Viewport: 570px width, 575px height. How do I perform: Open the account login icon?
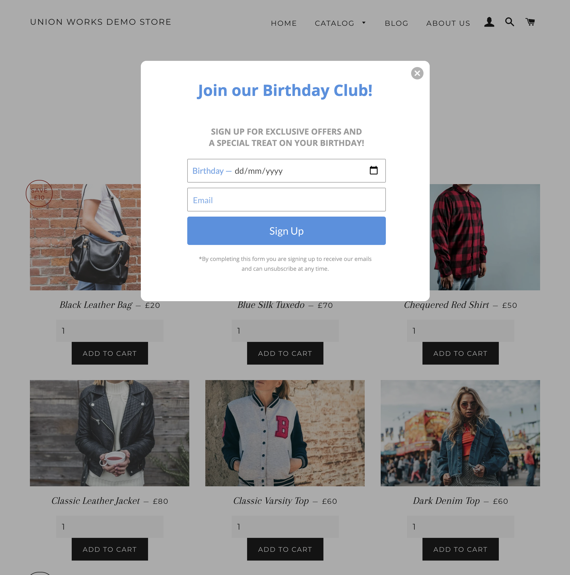(489, 22)
